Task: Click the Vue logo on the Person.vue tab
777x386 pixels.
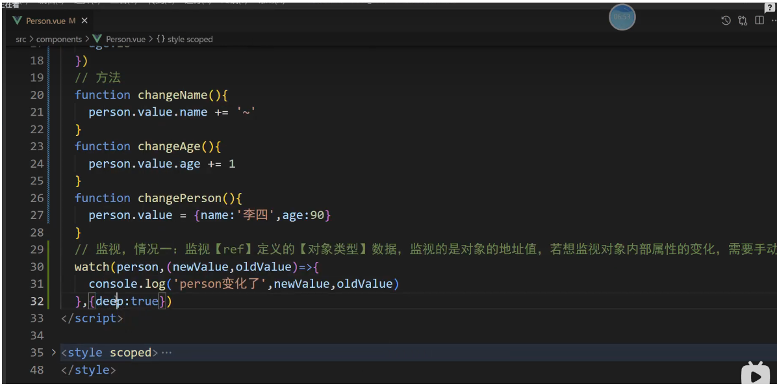Action: click(x=18, y=21)
